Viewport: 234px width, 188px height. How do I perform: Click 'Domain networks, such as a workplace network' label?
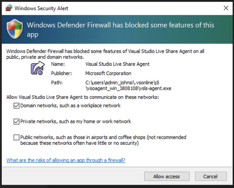70,105
